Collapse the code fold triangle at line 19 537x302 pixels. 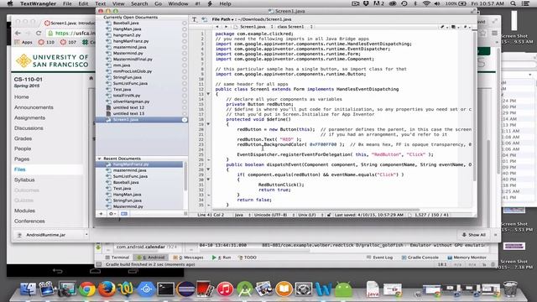click(x=208, y=124)
